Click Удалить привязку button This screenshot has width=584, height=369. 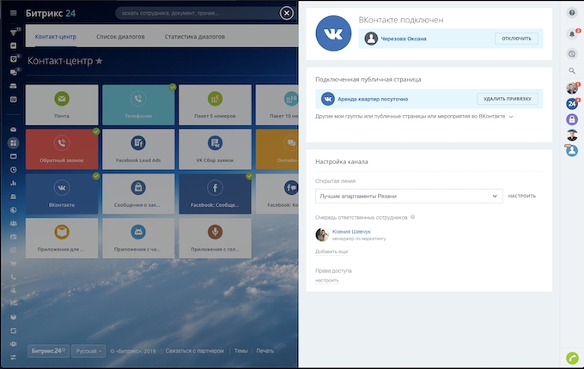tap(508, 99)
